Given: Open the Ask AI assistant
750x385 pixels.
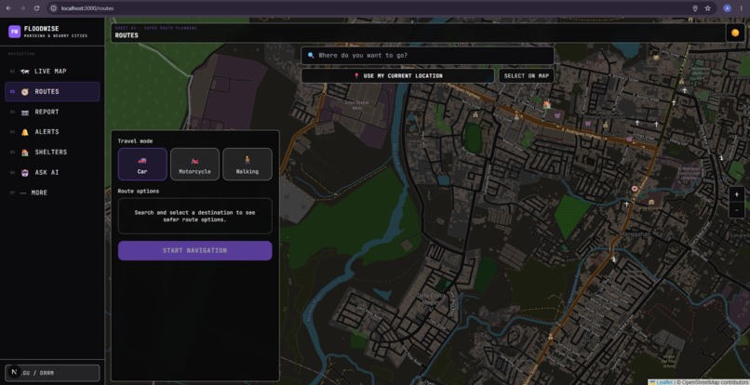Looking at the screenshot, I should [x=52, y=172].
